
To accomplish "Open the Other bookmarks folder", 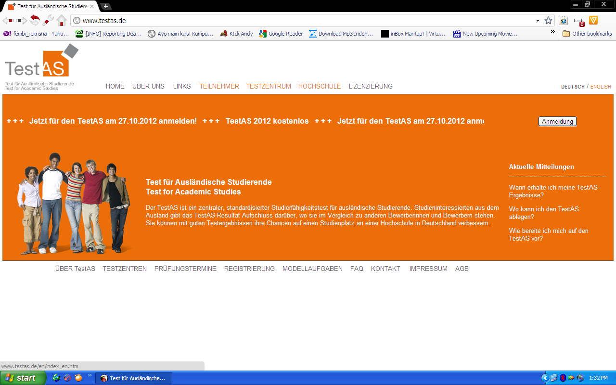I will coord(587,34).
